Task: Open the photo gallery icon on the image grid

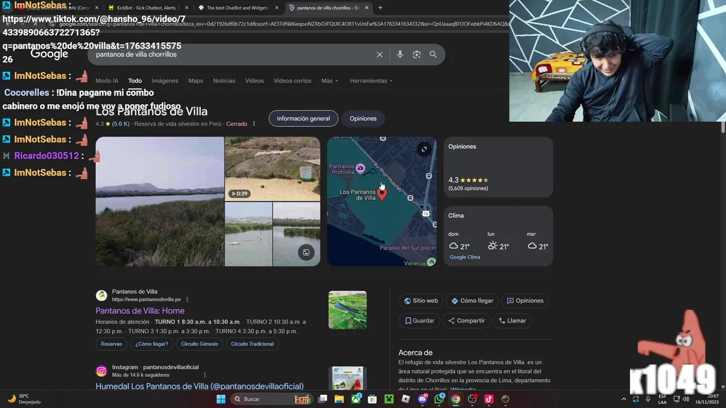Action: (306, 252)
